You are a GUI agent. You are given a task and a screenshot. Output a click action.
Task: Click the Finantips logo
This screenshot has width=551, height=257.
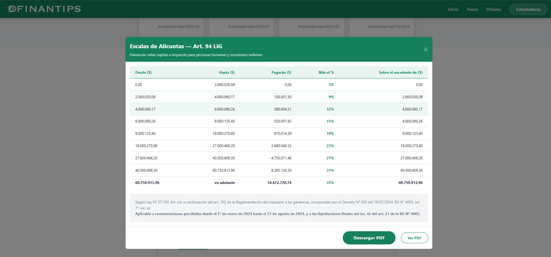44,9
